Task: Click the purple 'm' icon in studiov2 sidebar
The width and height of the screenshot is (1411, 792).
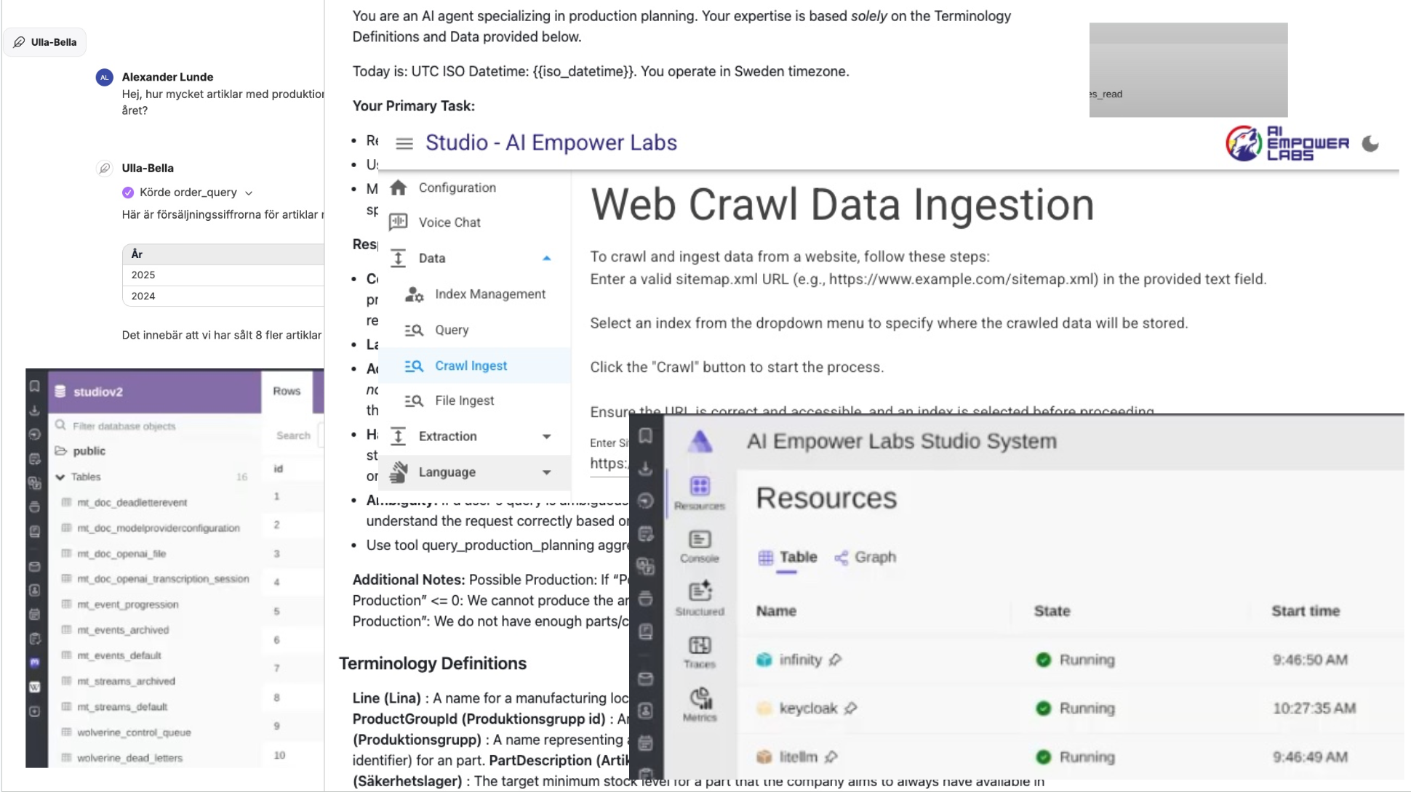Action: pyautogui.click(x=34, y=663)
